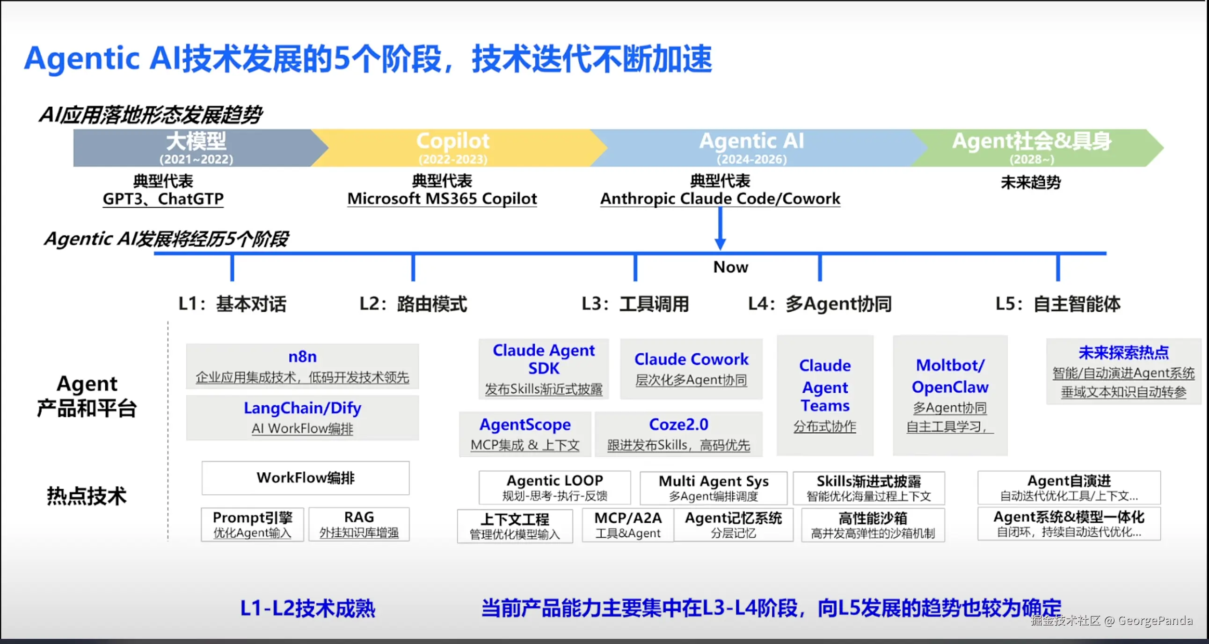Click the 'Agentic LOOP' technology box
Image resolution: width=1209 pixels, height=644 pixels.
pos(555,488)
